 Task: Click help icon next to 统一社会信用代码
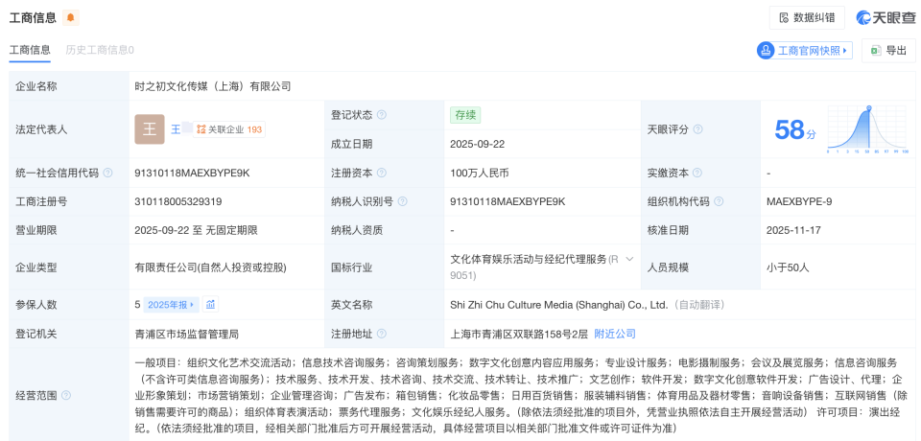point(108,174)
